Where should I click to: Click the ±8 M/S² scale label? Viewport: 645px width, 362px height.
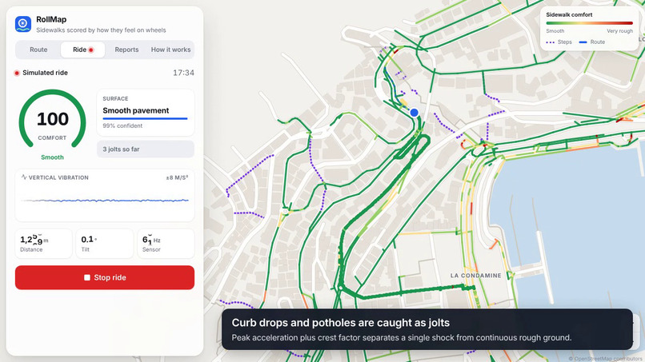point(178,177)
